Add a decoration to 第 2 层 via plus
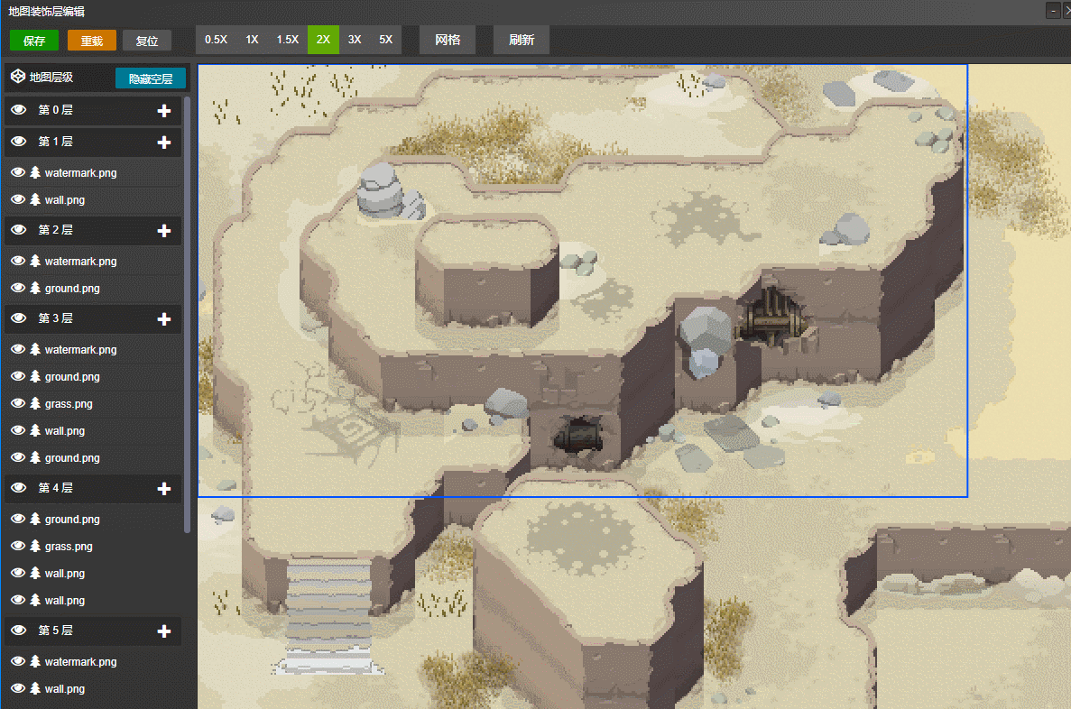Screen dimensions: 1071x709 pos(164,231)
